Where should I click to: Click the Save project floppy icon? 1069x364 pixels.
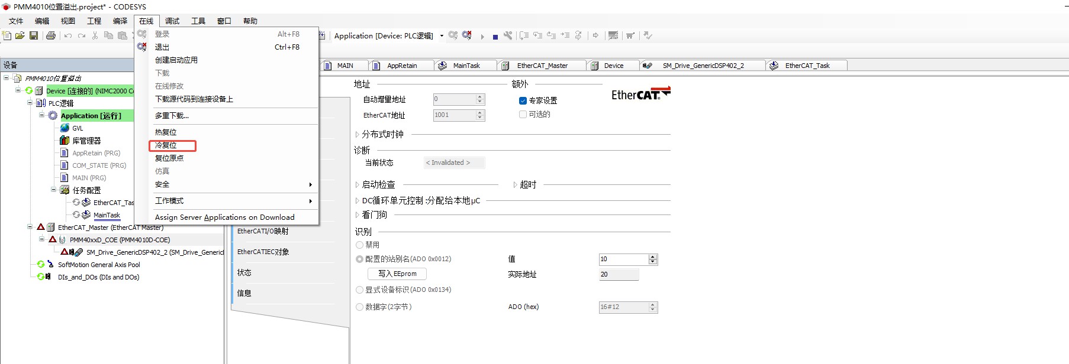(34, 35)
